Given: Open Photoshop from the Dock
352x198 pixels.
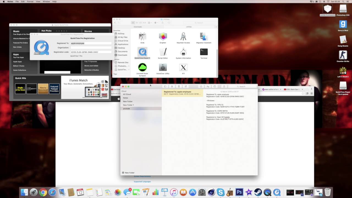Looking at the screenshot, I should [x=239, y=192].
